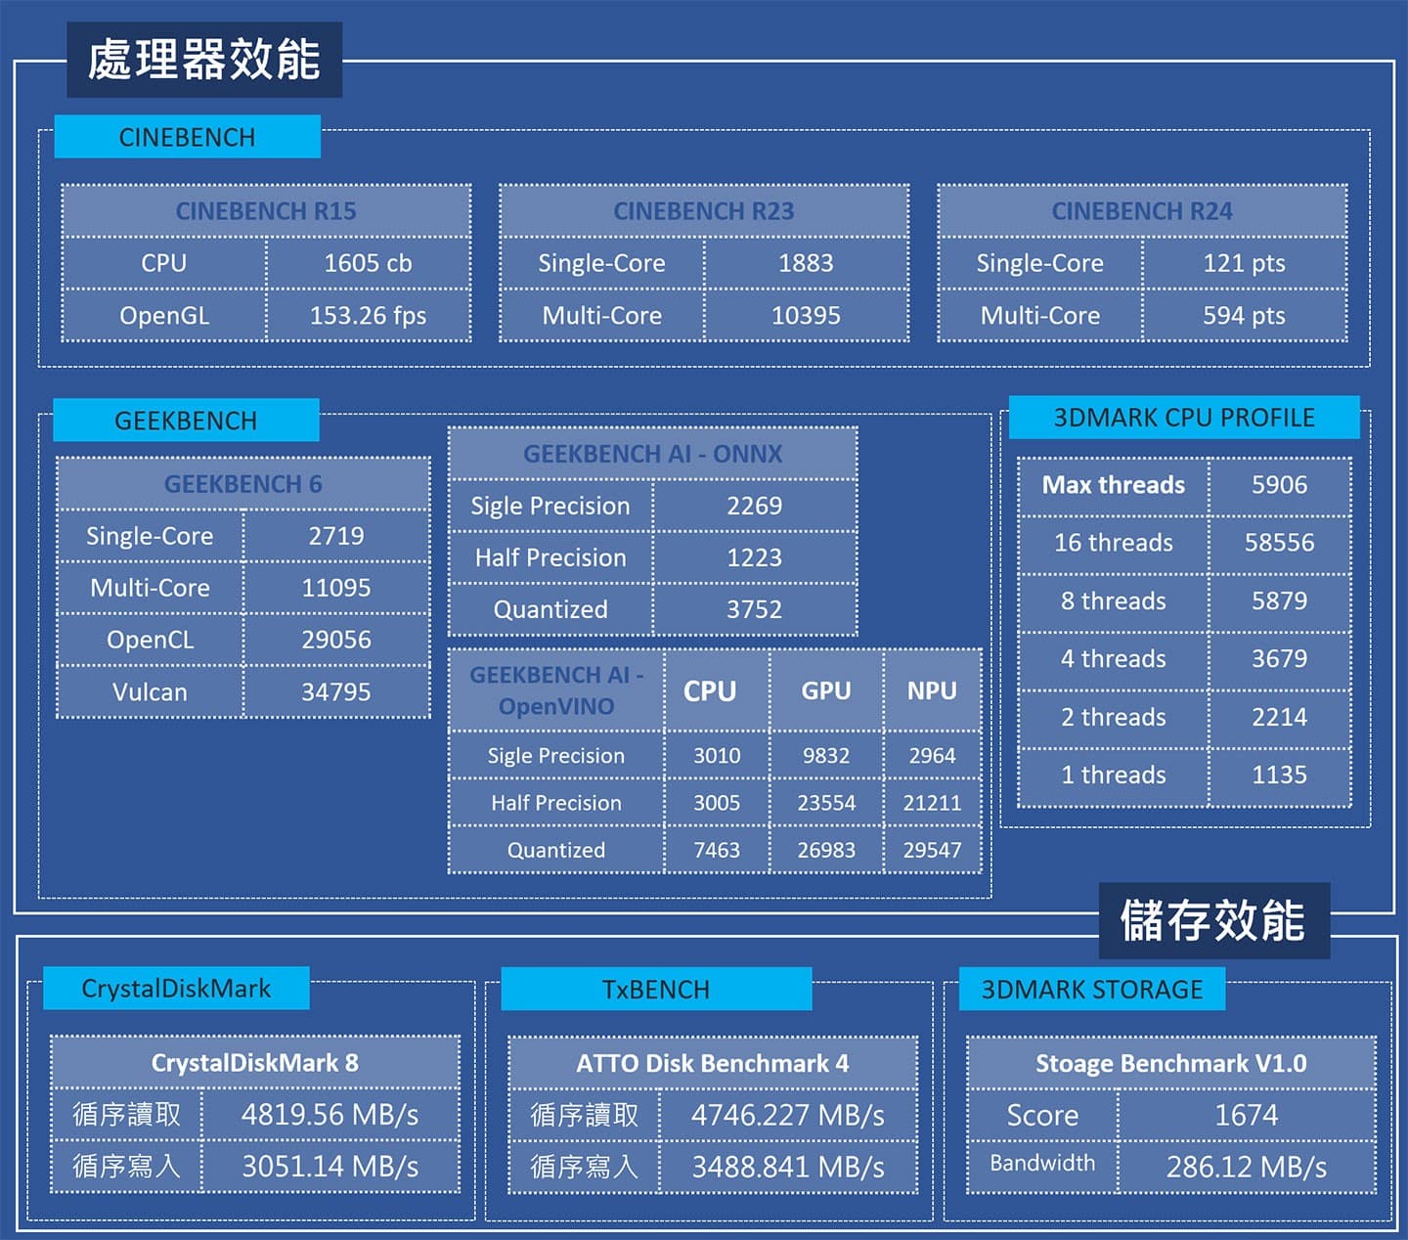The image size is (1408, 1240).
Task: Click the 1605 cb CPU score
Action: click(x=368, y=263)
